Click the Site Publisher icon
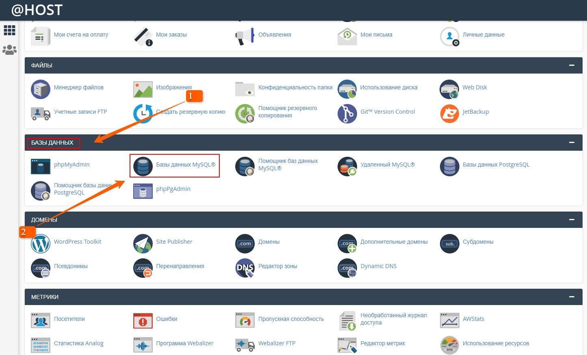 coord(143,244)
